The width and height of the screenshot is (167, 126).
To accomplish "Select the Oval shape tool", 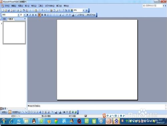I will pyautogui.click(x=31, y=112).
